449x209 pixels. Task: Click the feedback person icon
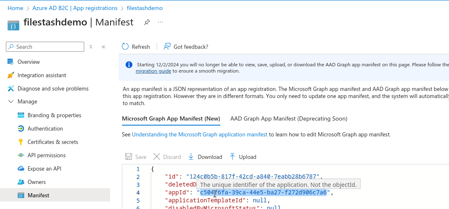tap(167, 46)
